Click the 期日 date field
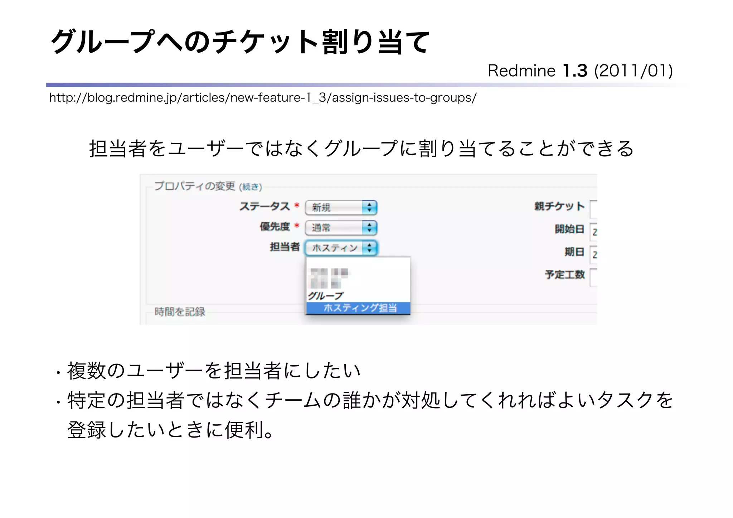The image size is (733, 518). click(x=593, y=255)
